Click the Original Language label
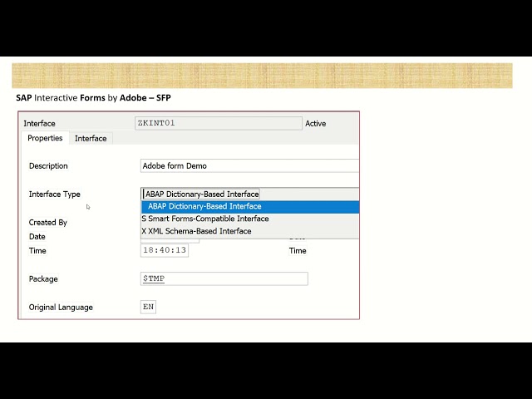The height and width of the screenshot is (399, 532). pos(61,308)
